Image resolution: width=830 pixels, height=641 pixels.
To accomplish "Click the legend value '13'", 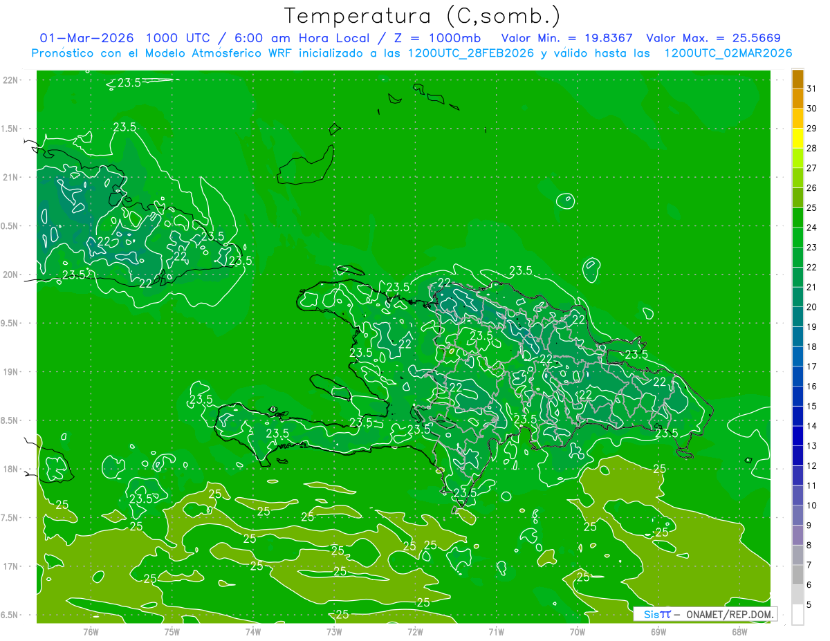I will (x=812, y=446).
